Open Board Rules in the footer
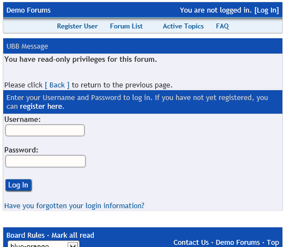This screenshot has height=247, width=284. pos(26,236)
